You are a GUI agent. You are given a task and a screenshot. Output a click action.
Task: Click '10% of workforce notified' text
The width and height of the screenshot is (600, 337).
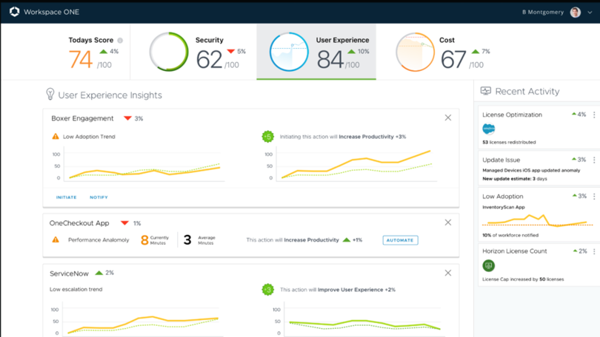coord(510,235)
